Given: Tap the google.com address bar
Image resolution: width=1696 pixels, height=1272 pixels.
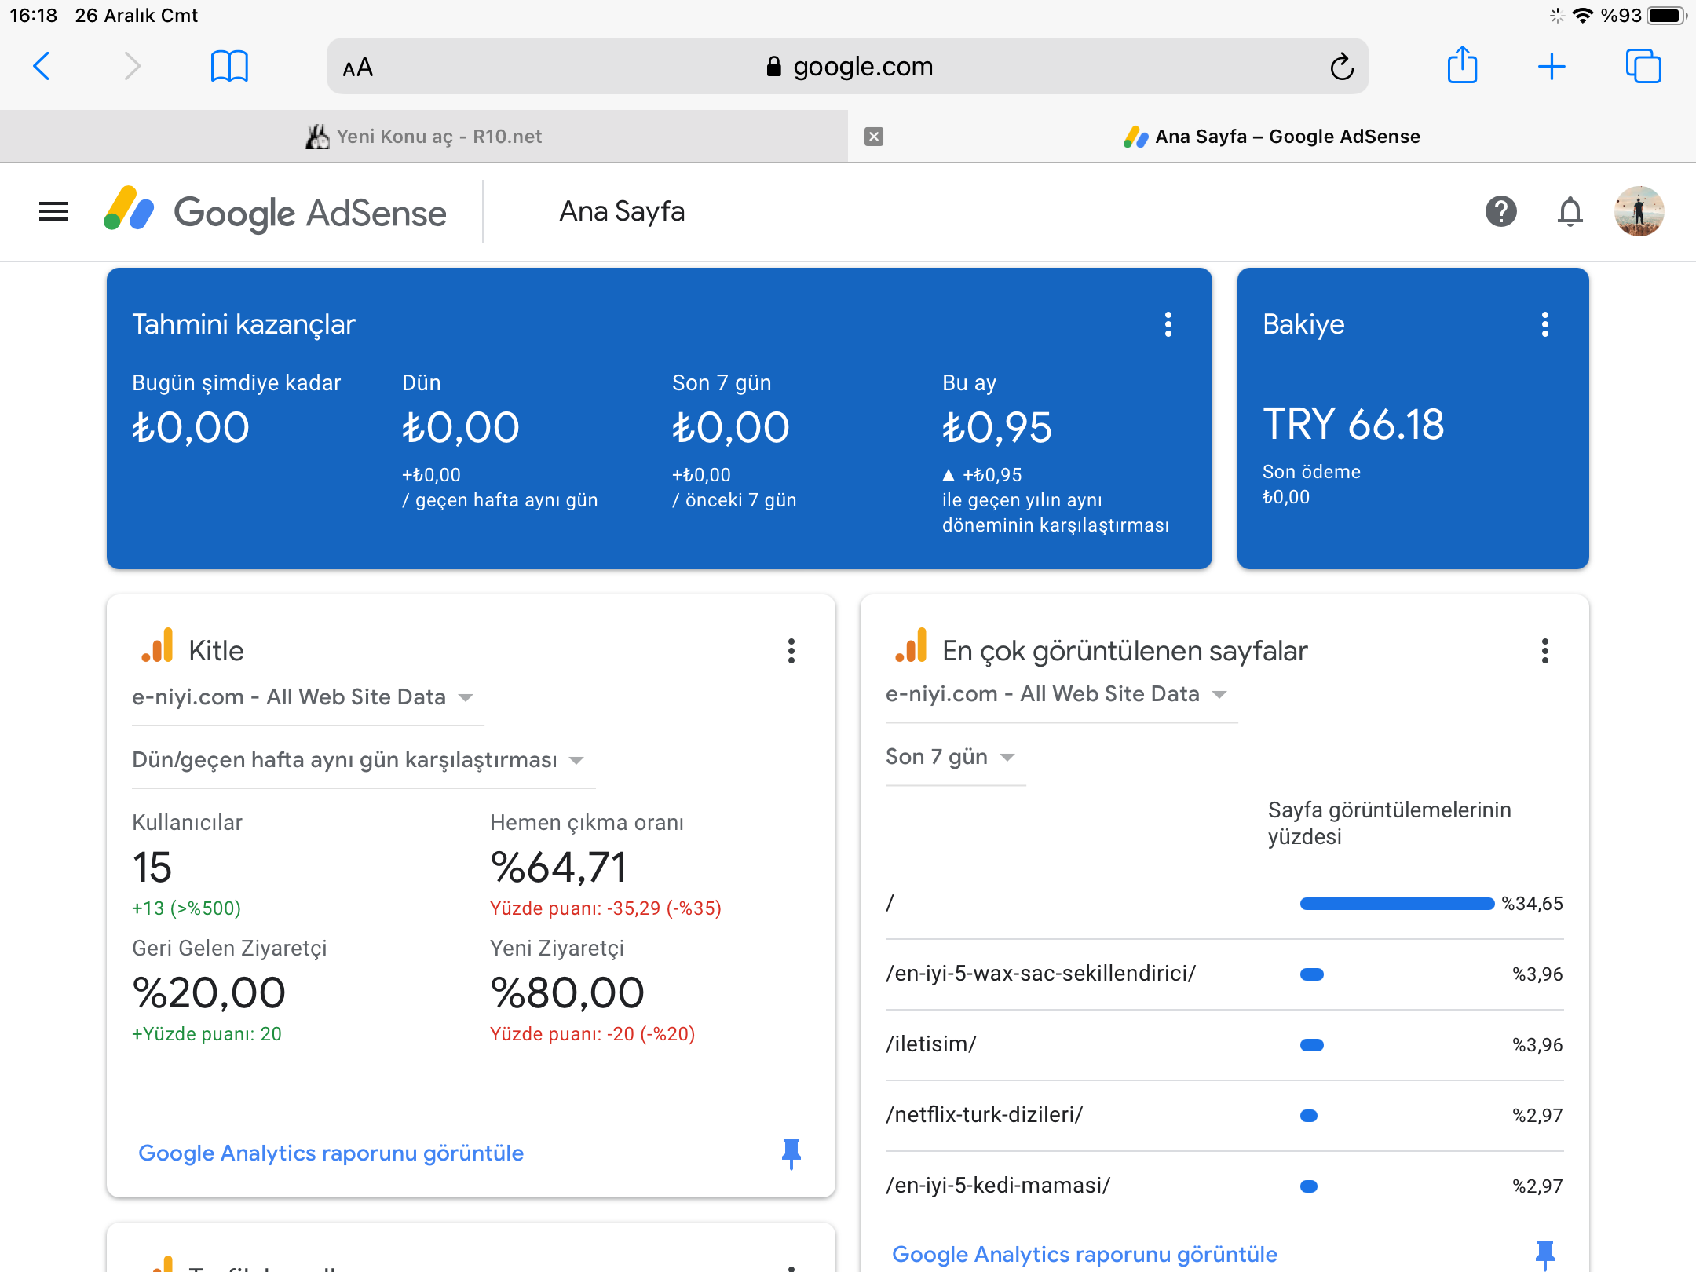Looking at the screenshot, I should [848, 67].
